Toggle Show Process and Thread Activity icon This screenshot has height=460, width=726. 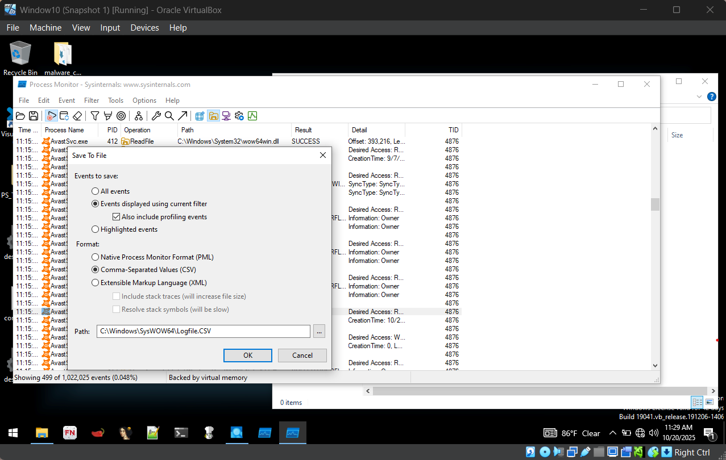239,116
